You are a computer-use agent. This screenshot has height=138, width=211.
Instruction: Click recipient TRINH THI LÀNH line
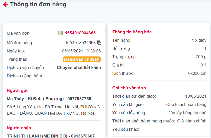(51, 136)
